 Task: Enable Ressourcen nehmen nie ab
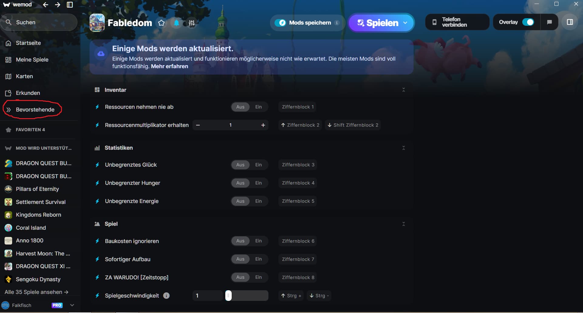coord(258,107)
